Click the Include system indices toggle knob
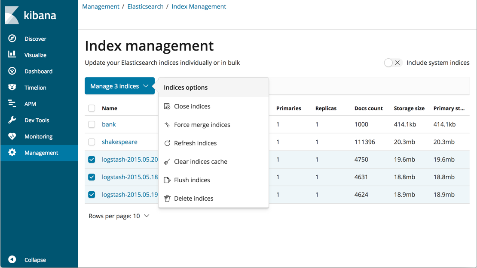The image size is (477, 268). 389,62
